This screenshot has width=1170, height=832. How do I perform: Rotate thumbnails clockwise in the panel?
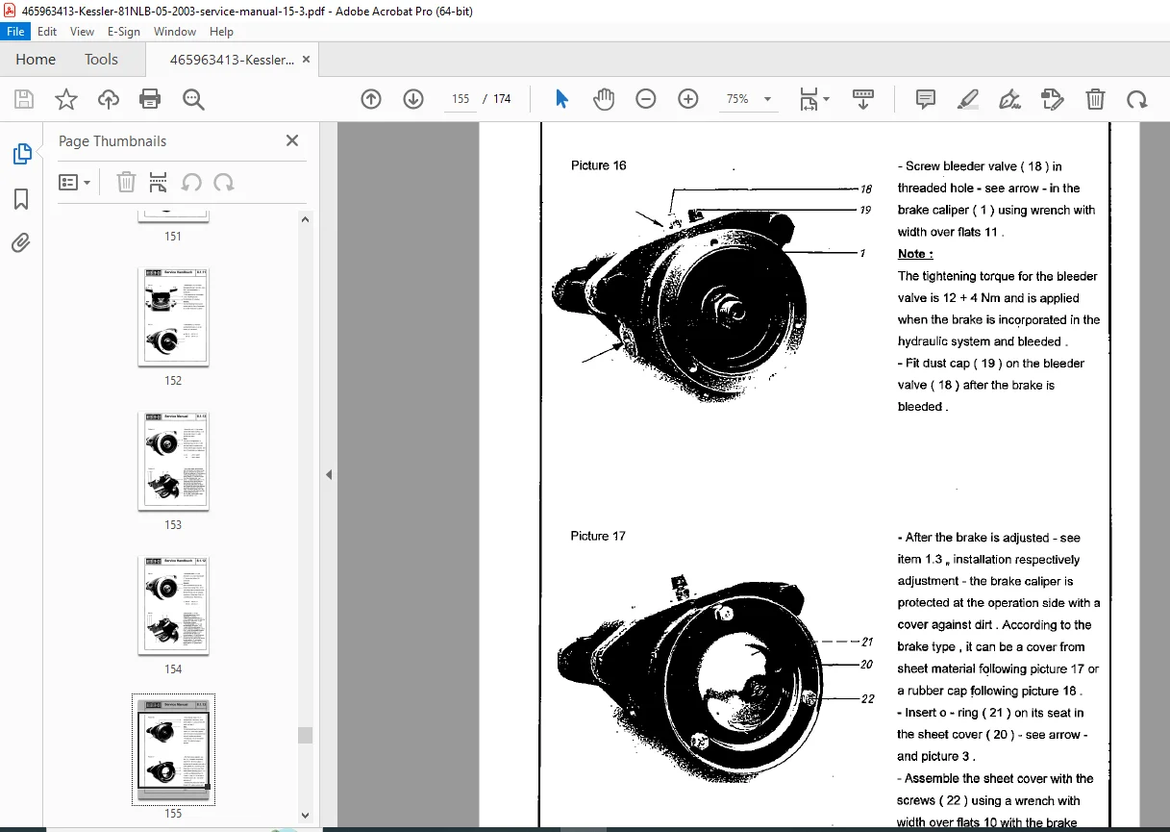223,183
